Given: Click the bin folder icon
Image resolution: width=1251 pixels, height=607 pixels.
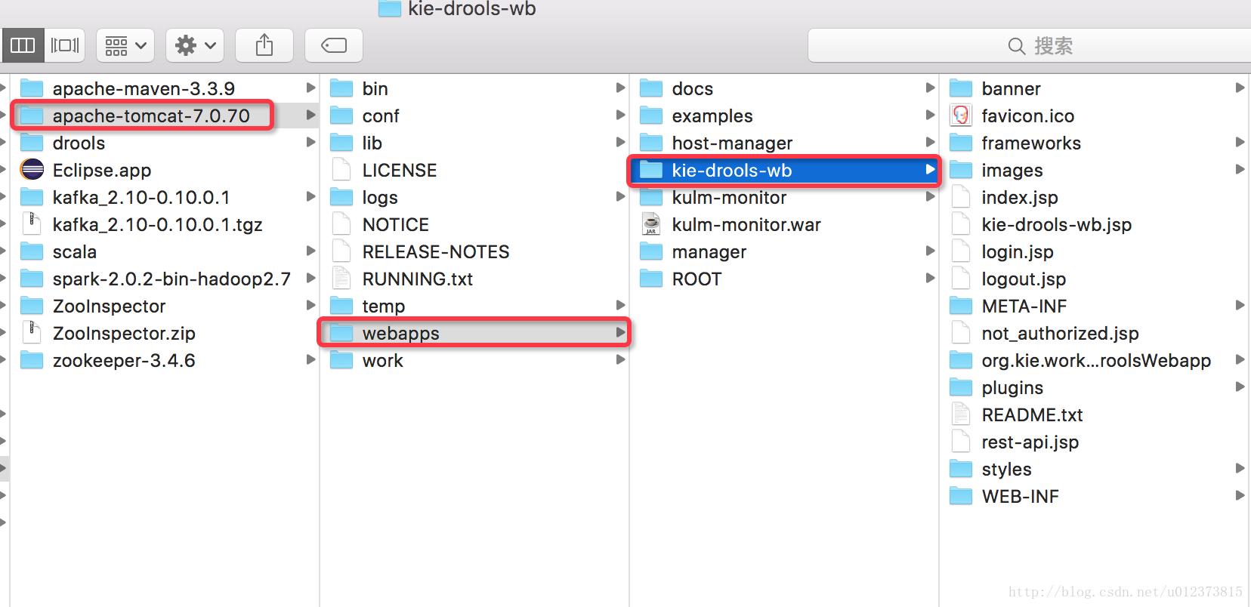Looking at the screenshot, I should click(x=341, y=88).
